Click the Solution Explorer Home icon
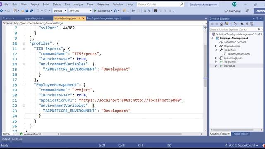The height and width of the screenshot is (149, 265). pyautogui.click(x=222, y=24)
